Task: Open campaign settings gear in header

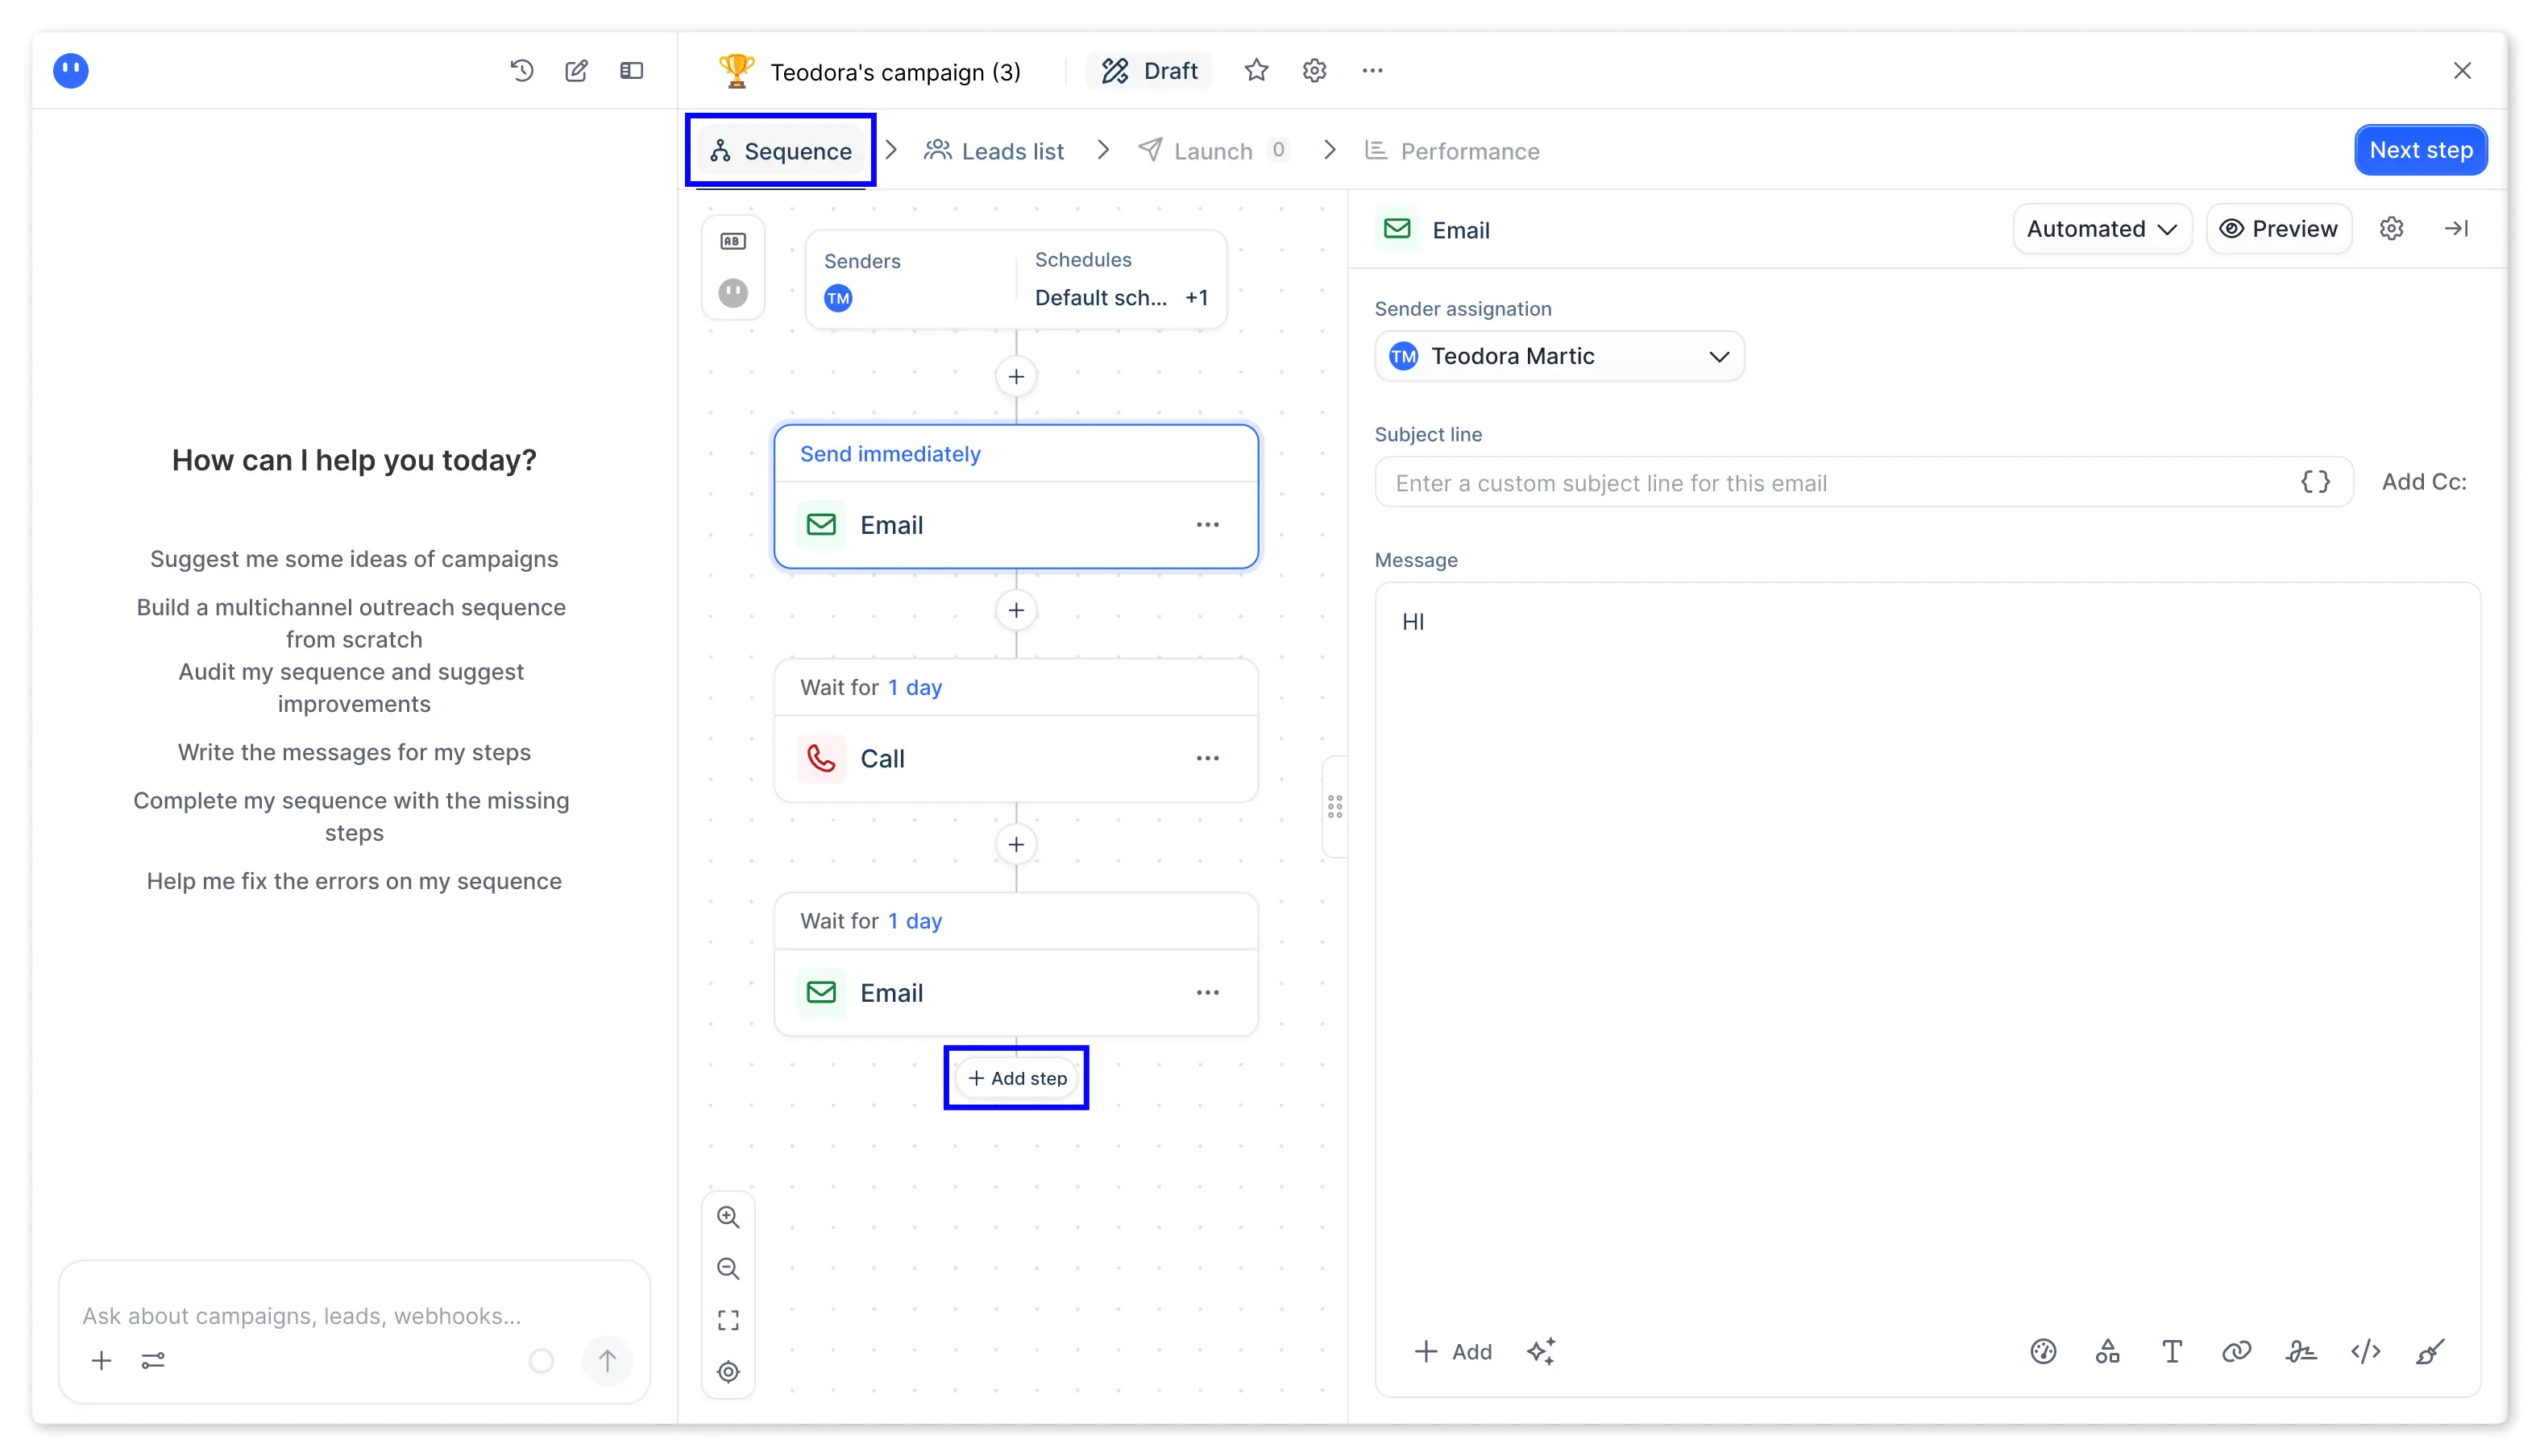Action: click(x=1314, y=70)
